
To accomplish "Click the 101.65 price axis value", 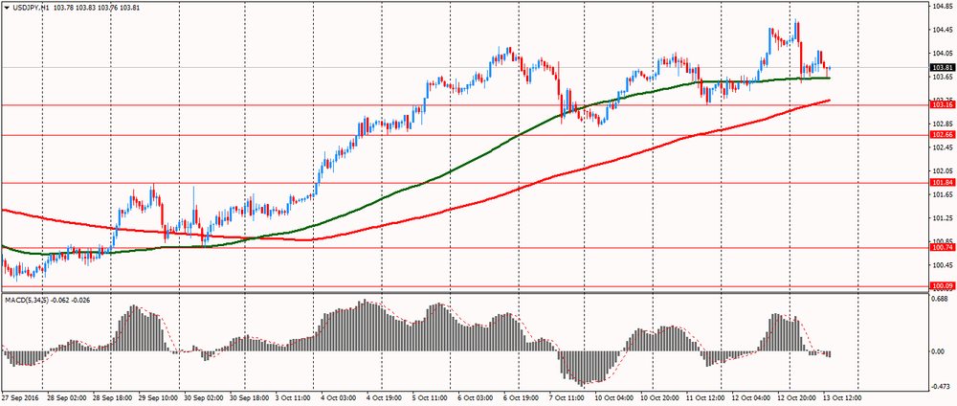I will coord(942,194).
